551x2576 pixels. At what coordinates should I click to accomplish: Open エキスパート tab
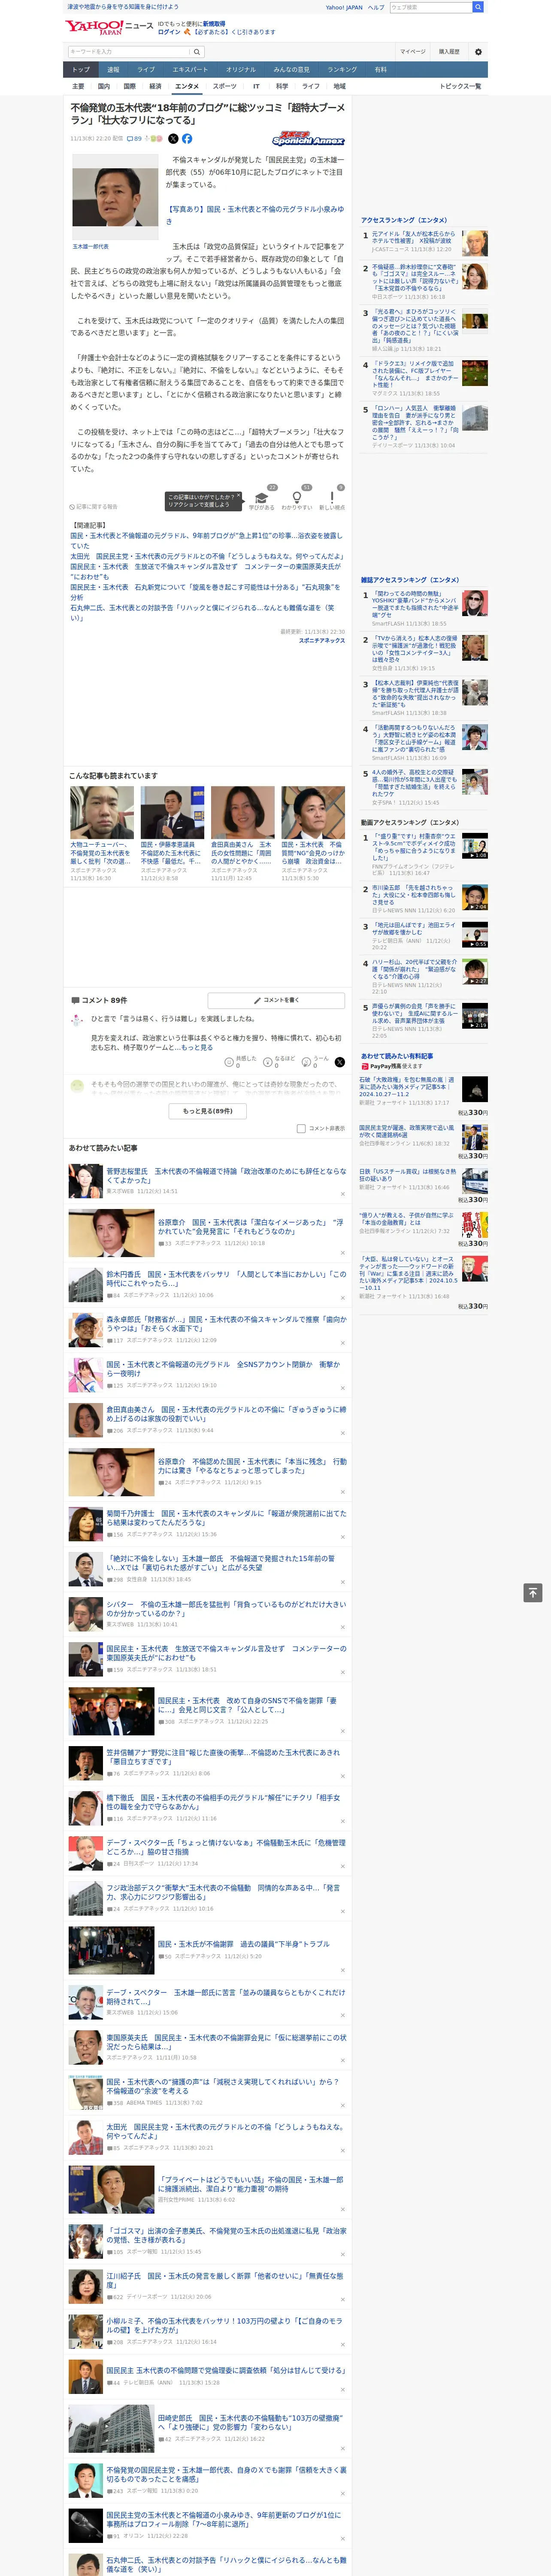click(190, 70)
